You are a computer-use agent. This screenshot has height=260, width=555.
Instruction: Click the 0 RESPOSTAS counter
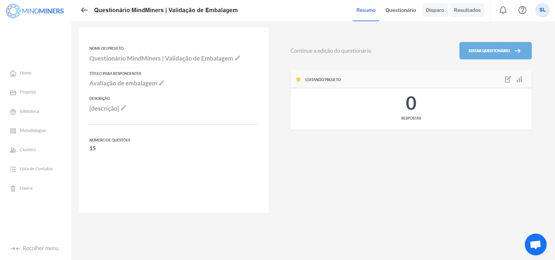click(411, 107)
